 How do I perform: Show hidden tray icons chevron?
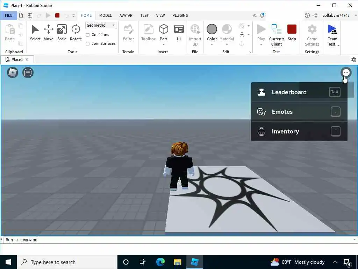click(x=335, y=262)
